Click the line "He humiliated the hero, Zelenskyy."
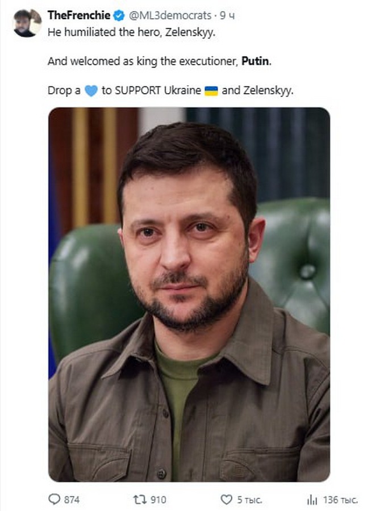Image resolution: width=367 pixels, height=511 pixels. (131, 32)
